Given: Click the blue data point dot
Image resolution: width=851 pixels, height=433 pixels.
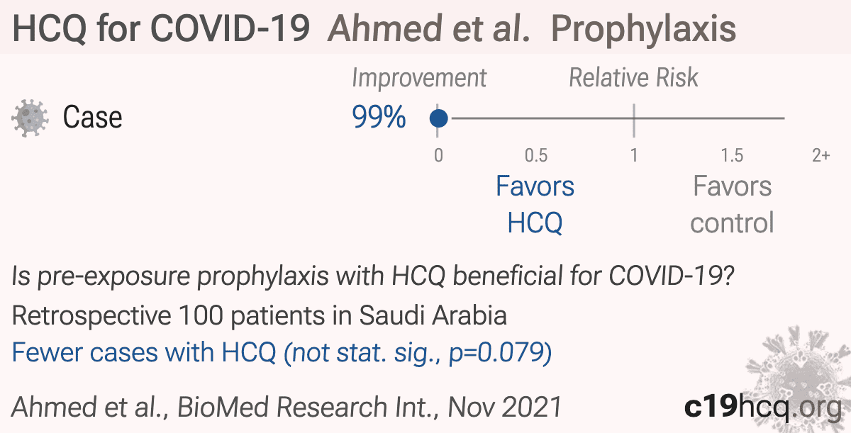Looking at the screenshot, I should [x=439, y=118].
